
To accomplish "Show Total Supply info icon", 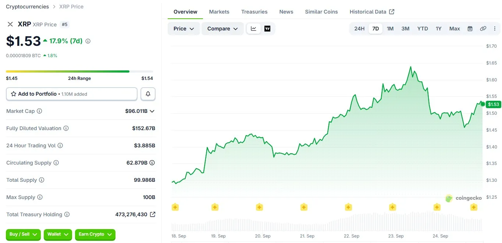I will (42, 180).
